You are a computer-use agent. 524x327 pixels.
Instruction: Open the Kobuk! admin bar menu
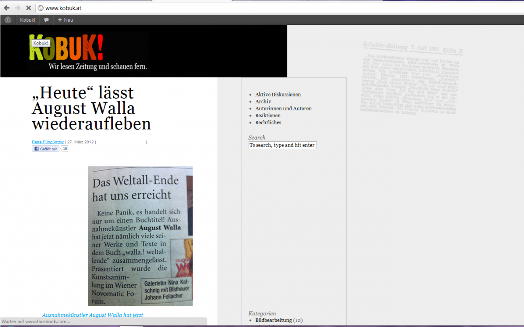(x=28, y=20)
